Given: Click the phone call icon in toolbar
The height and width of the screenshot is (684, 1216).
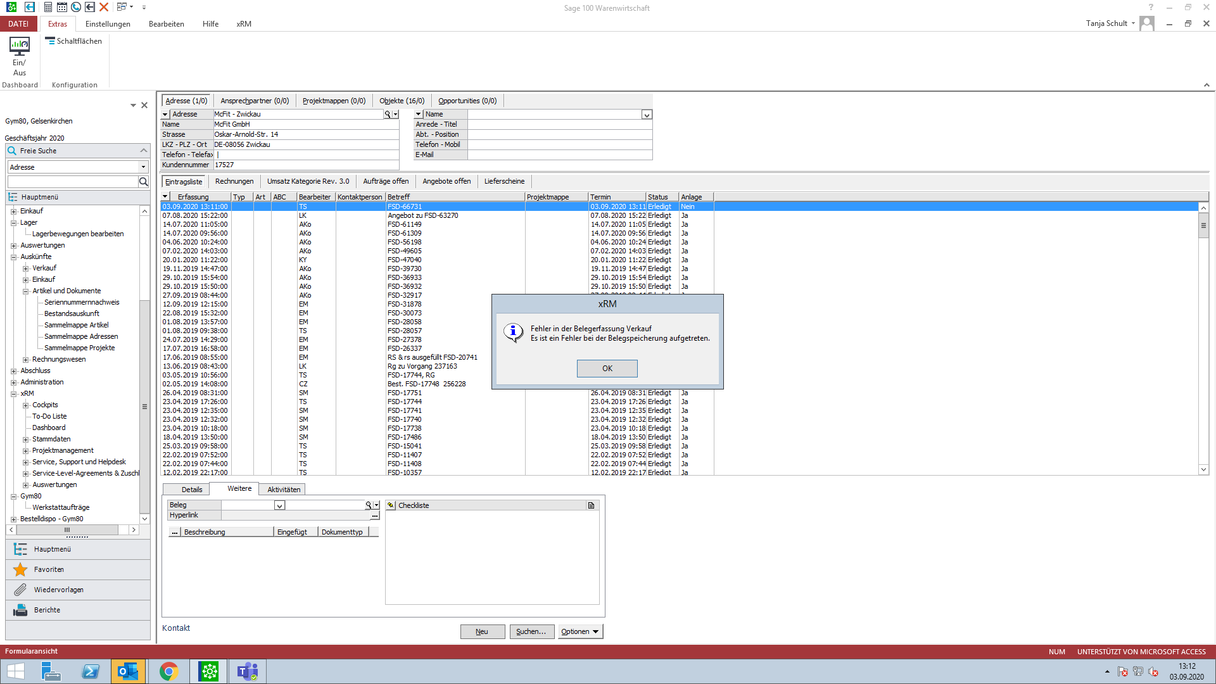Looking at the screenshot, I should [x=76, y=8].
